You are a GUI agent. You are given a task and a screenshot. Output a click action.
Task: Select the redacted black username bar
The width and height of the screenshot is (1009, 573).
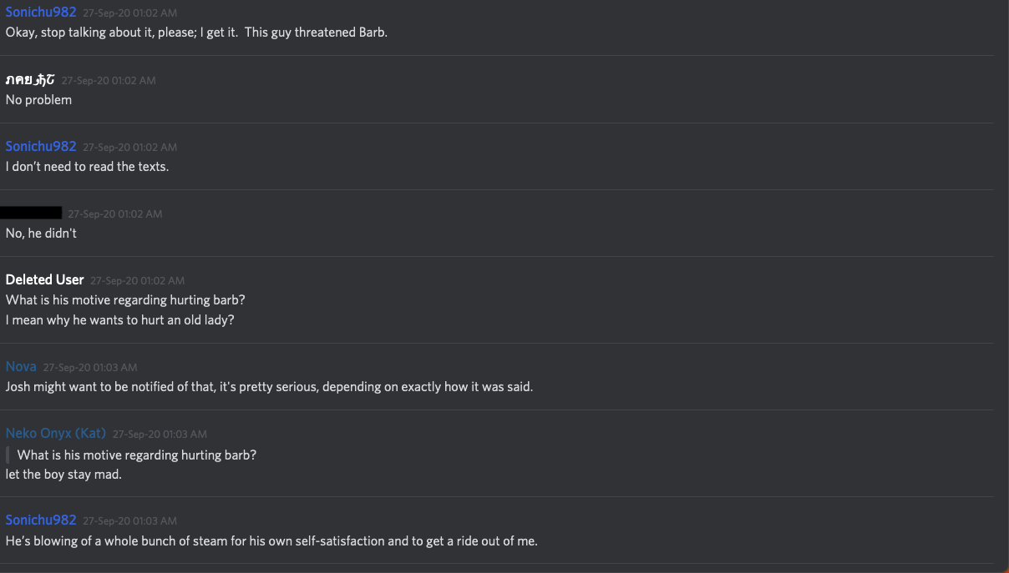(32, 214)
